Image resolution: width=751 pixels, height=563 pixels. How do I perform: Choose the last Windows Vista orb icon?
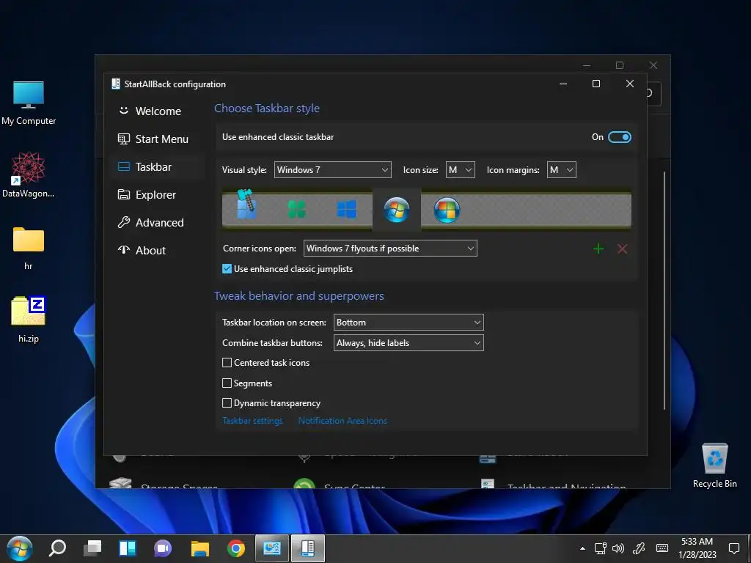pyautogui.click(x=447, y=210)
